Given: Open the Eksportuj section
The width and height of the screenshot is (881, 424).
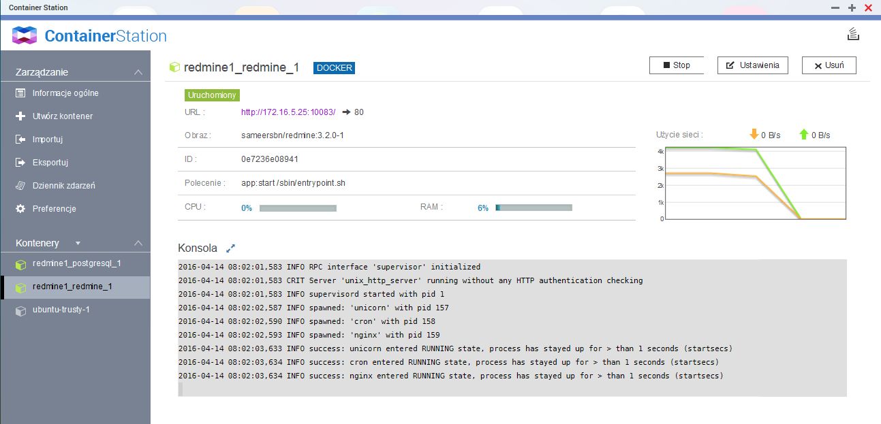Looking at the screenshot, I should [x=50, y=163].
